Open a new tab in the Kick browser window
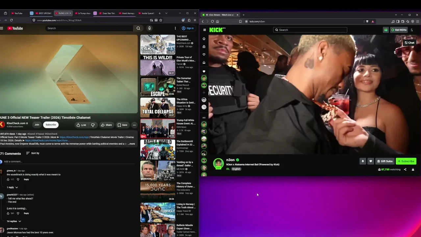The image size is (421, 237). click(243, 15)
